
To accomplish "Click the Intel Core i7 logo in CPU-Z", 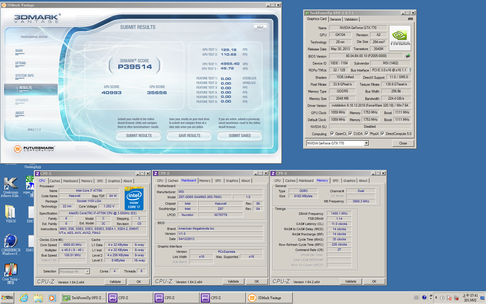I will (134, 198).
